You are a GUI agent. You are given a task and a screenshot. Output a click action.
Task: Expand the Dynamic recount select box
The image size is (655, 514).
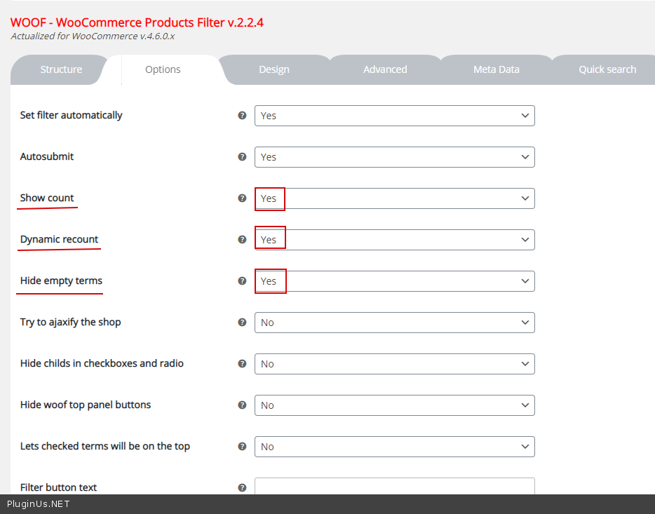click(x=394, y=240)
